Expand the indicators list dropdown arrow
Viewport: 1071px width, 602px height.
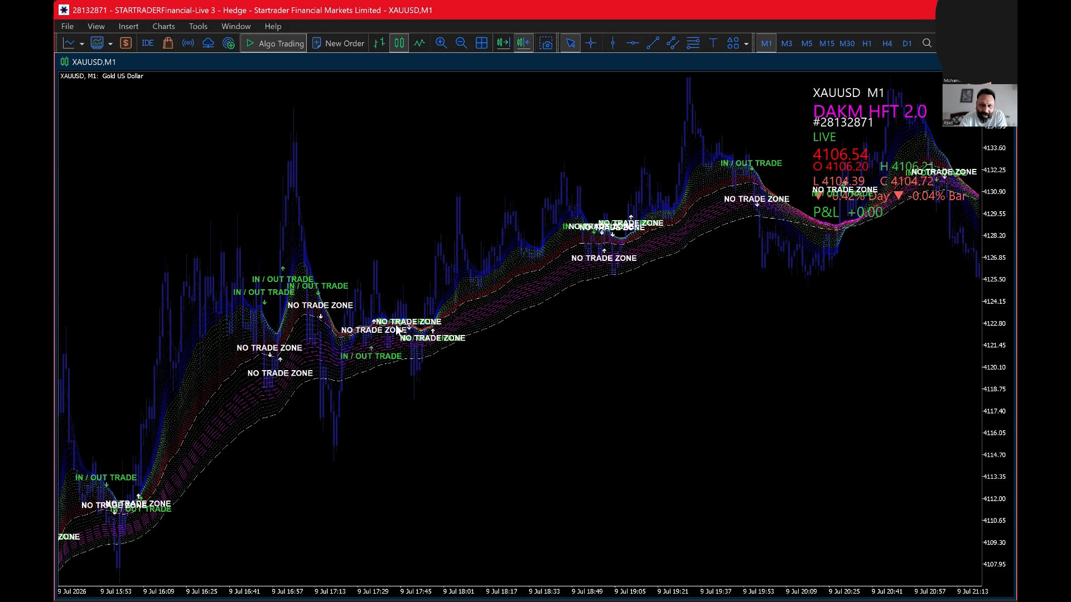[110, 43]
